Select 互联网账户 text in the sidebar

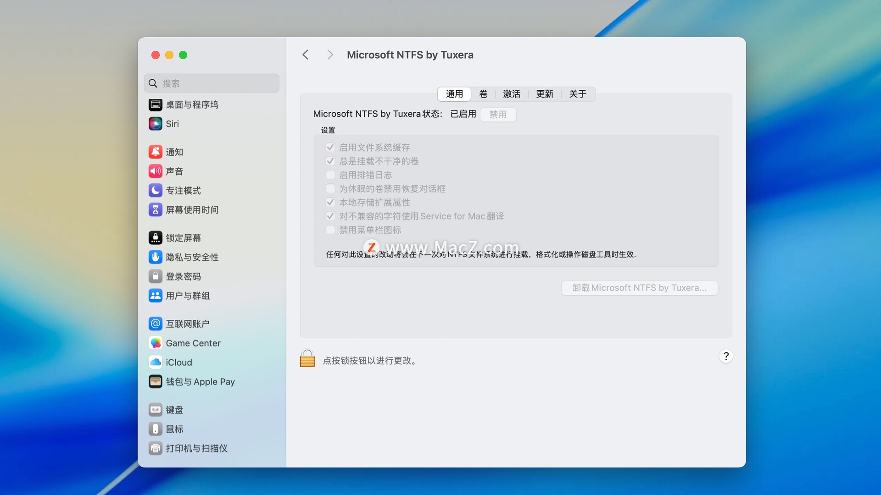pyautogui.click(x=188, y=324)
